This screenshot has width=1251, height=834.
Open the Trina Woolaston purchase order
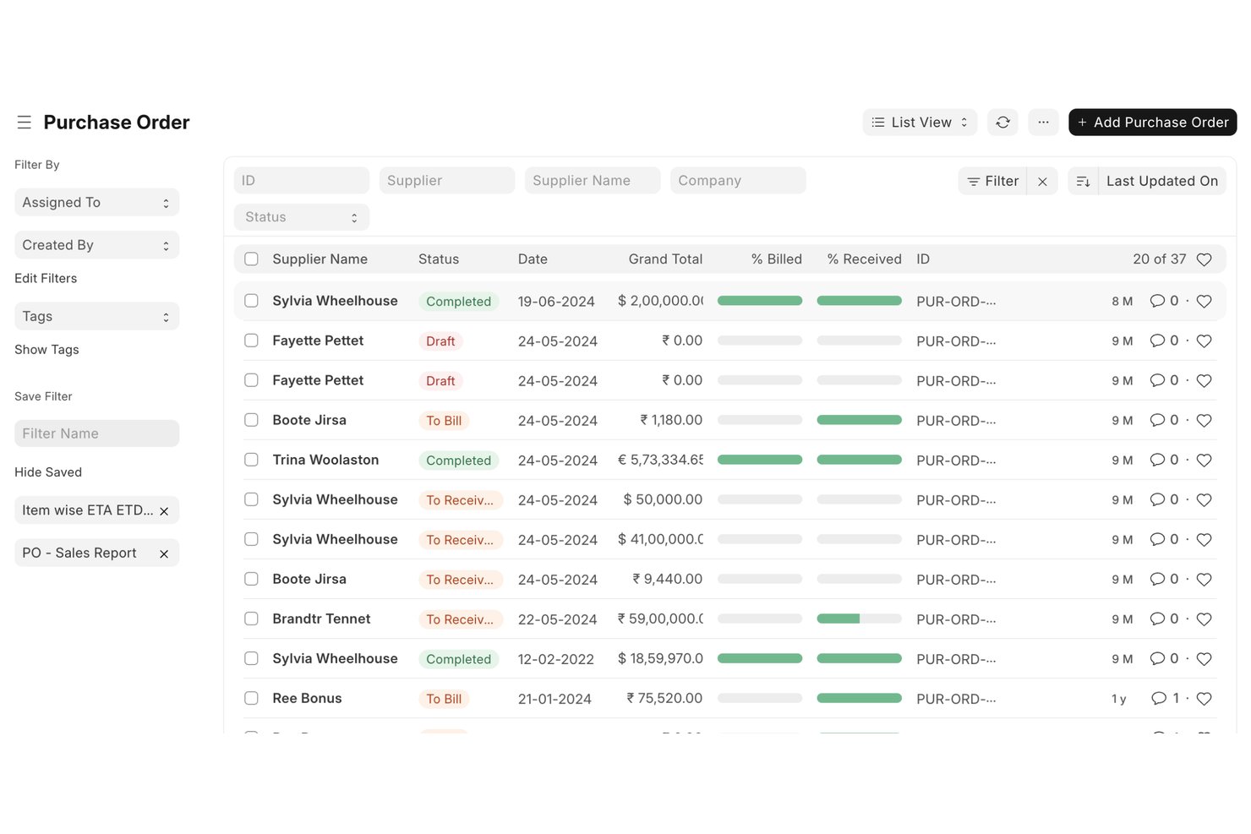(x=325, y=460)
